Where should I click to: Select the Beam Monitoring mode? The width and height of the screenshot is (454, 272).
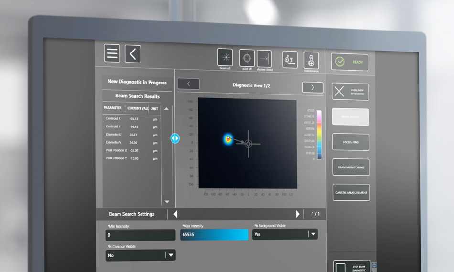click(x=351, y=167)
